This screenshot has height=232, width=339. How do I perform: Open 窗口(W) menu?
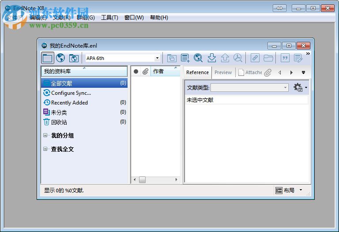[x=134, y=18]
